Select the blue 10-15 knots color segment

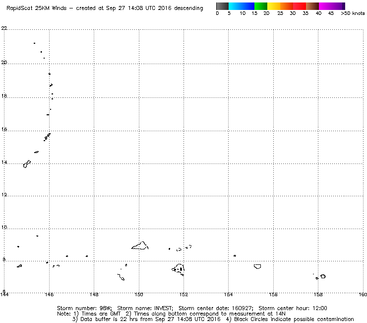[x=248, y=6]
